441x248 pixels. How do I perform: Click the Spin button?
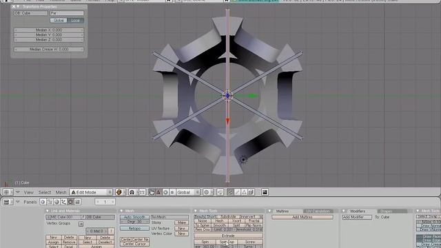205,242
